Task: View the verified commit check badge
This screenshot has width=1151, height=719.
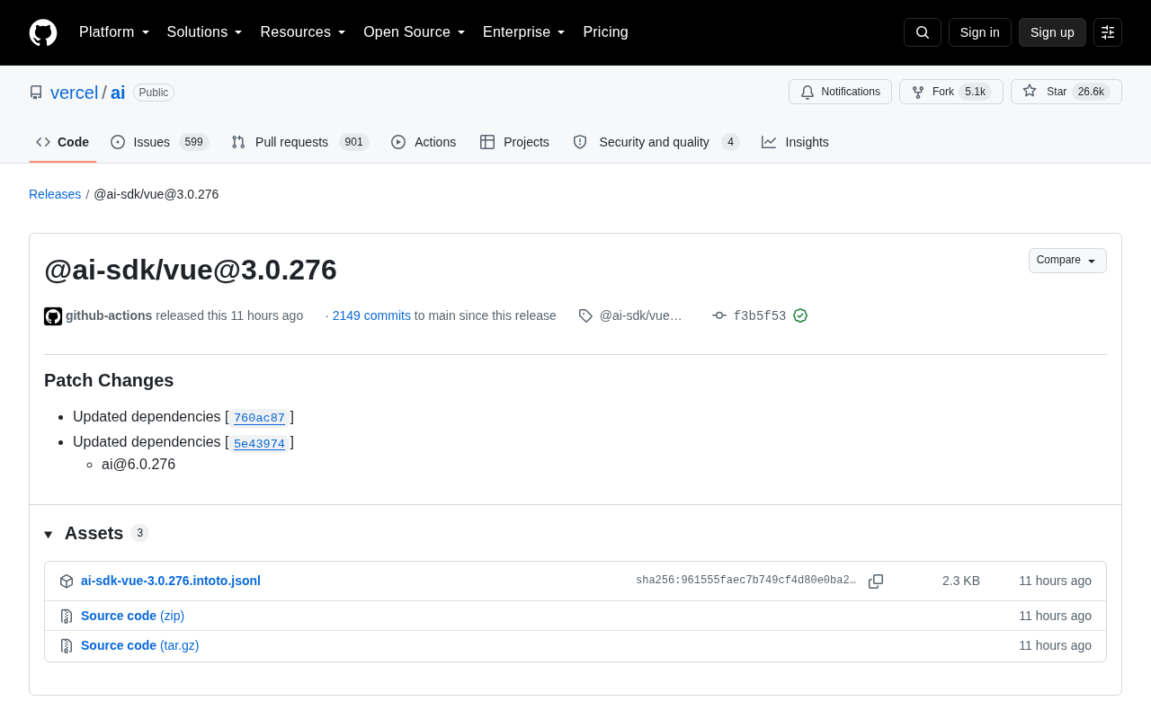Action: pos(800,315)
